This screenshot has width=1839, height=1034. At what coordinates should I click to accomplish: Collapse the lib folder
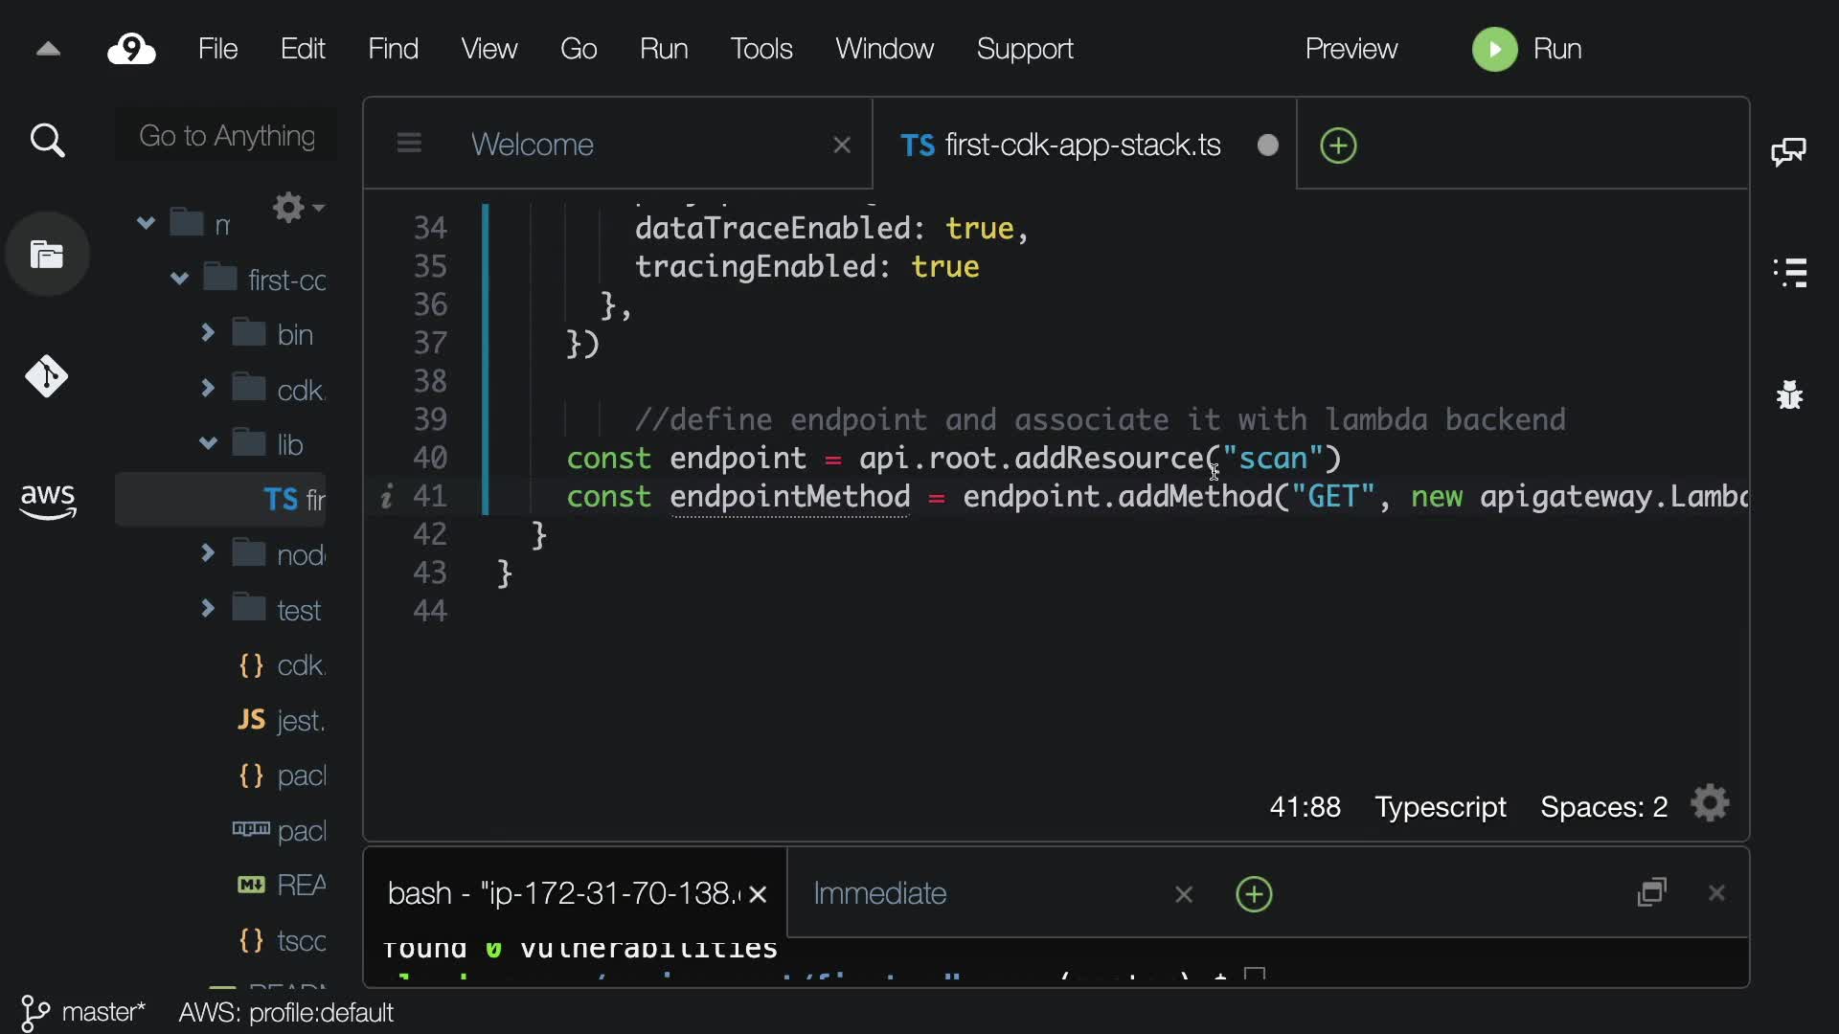[x=207, y=443]
